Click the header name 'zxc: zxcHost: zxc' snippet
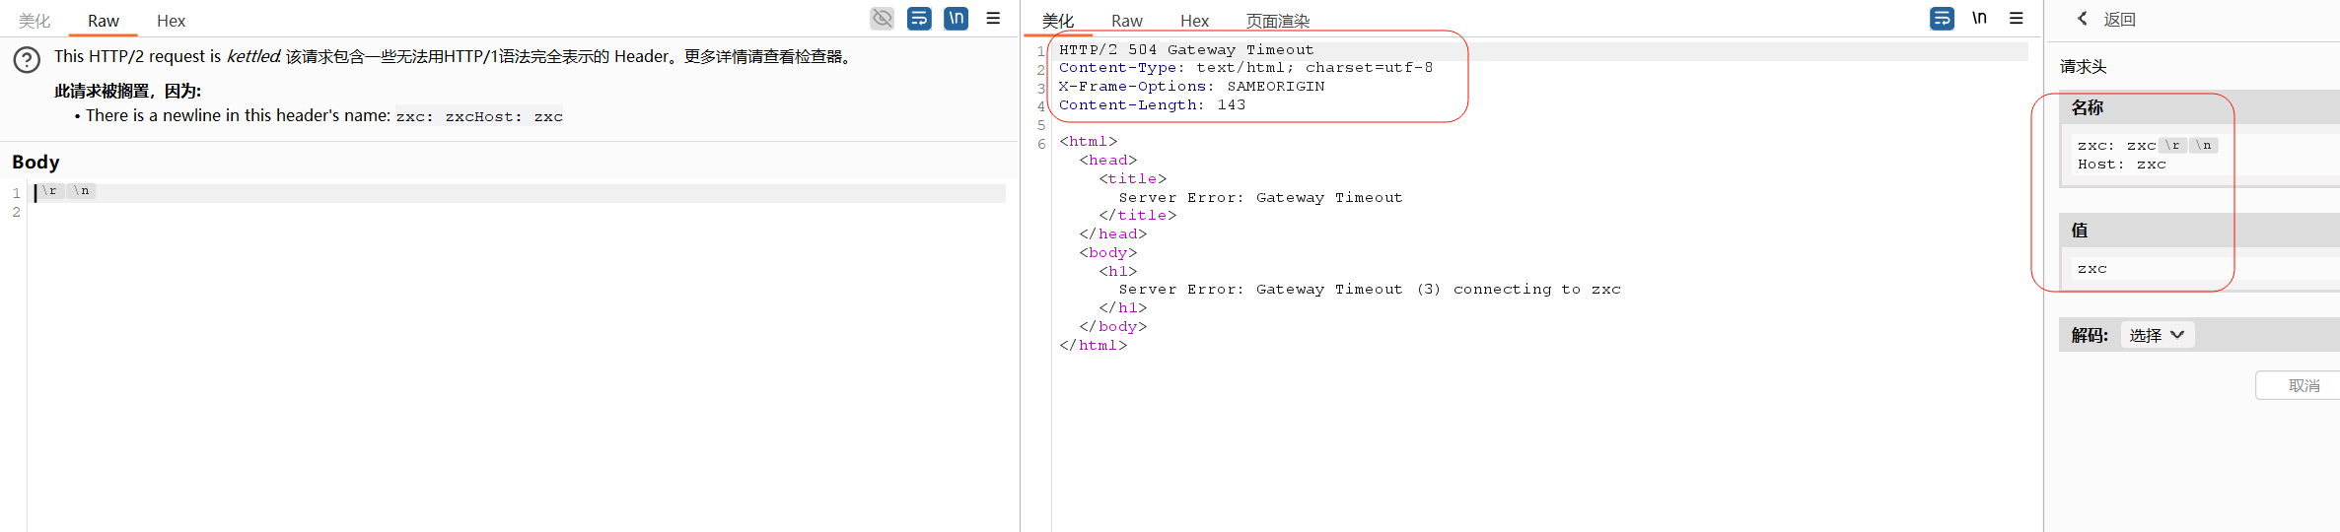The width and height of the screenshot is (2340, 532). [x=479, y=116]
